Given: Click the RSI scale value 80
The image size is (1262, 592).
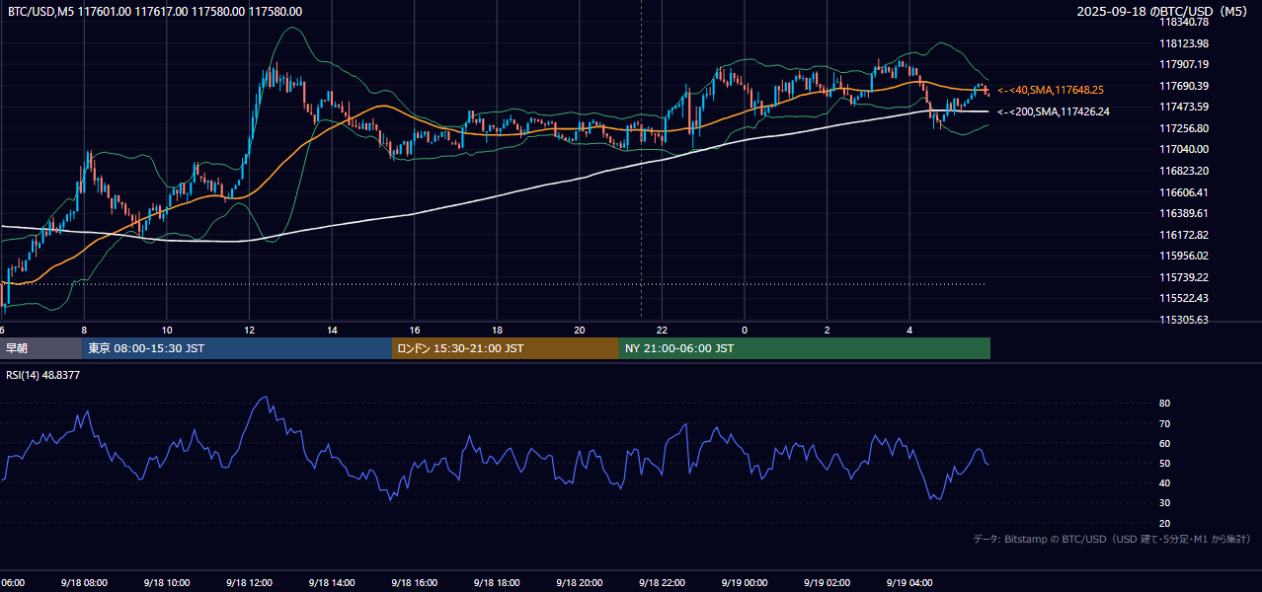Looking at the screenshot, I should tap(1165, 404).
